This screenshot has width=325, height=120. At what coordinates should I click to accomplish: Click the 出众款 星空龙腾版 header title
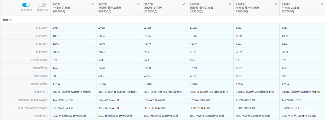247,8
